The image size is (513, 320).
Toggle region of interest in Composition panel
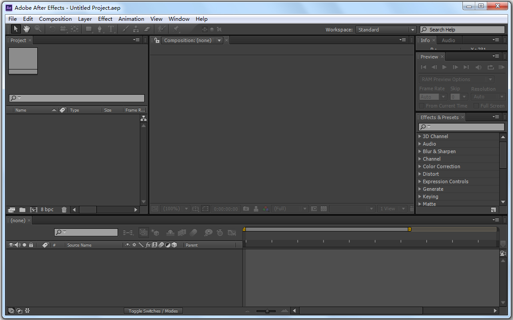[205, 208]
